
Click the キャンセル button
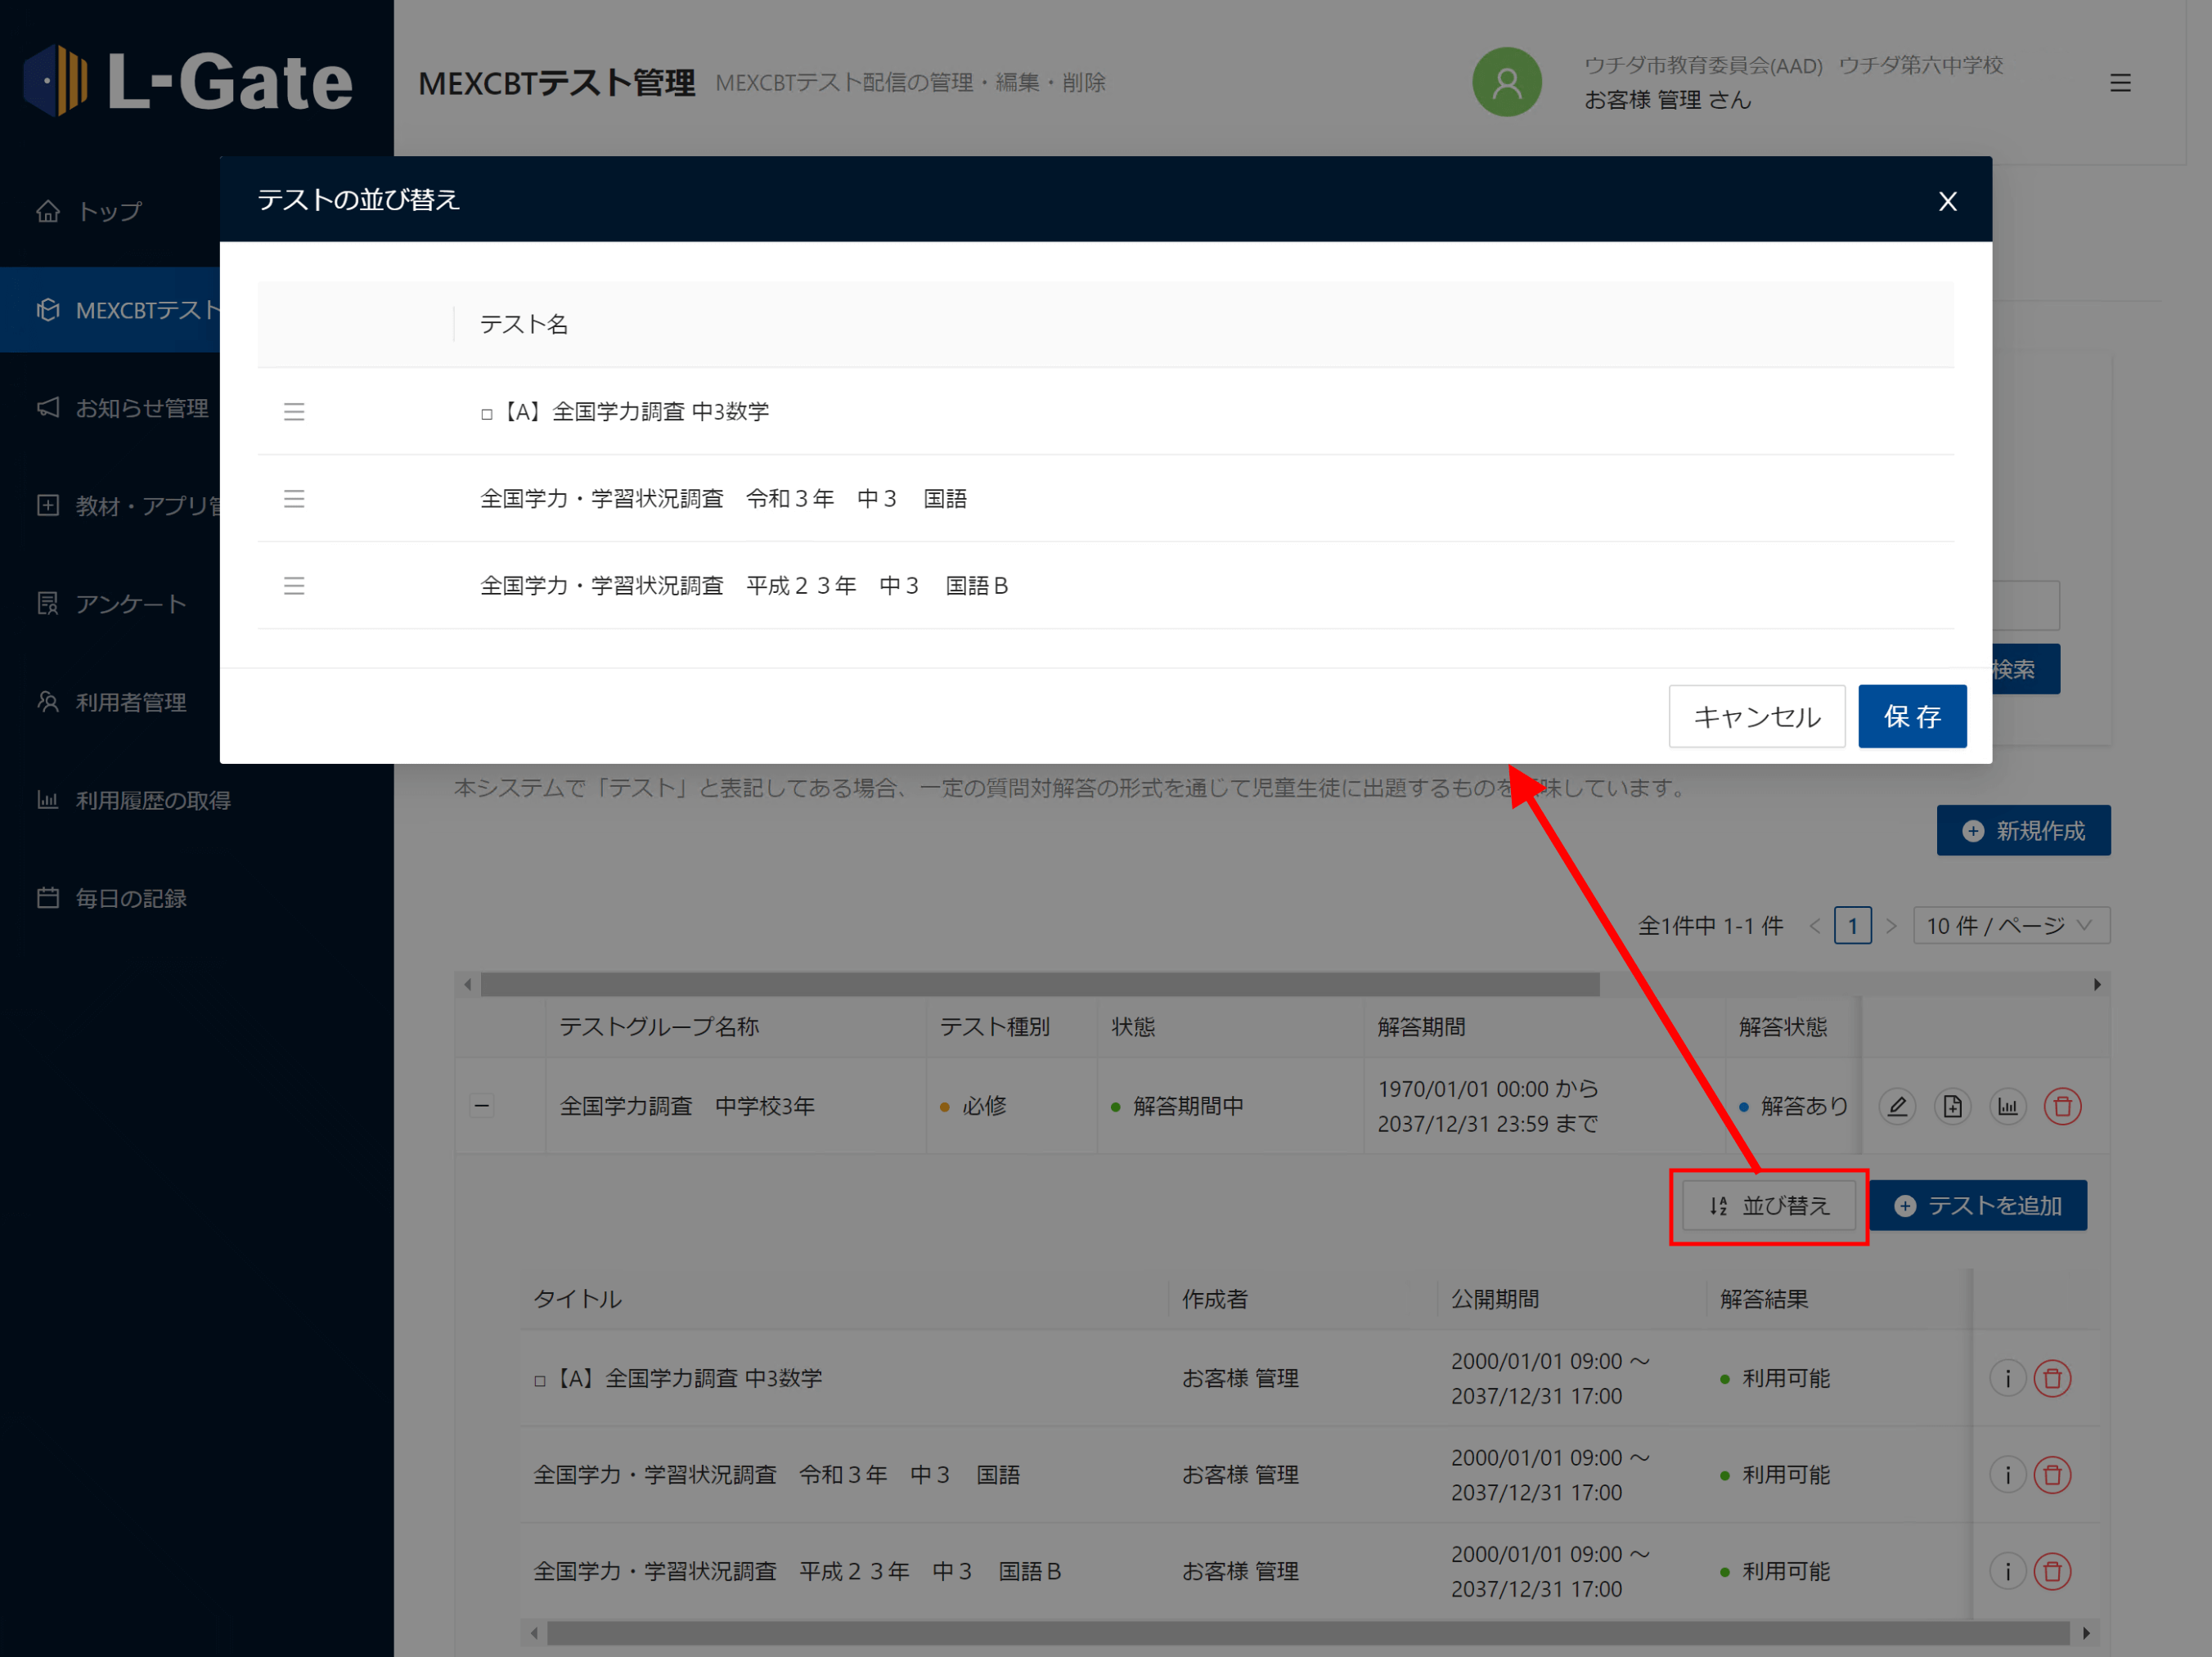(x=1756, y=716)
